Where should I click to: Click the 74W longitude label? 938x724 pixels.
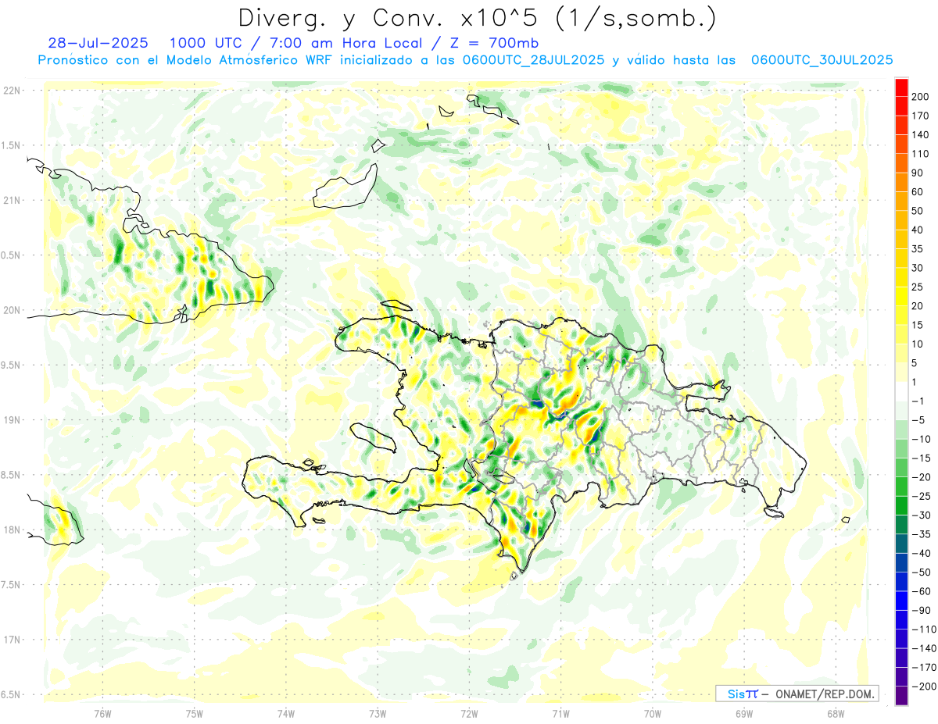pos(285,713)
